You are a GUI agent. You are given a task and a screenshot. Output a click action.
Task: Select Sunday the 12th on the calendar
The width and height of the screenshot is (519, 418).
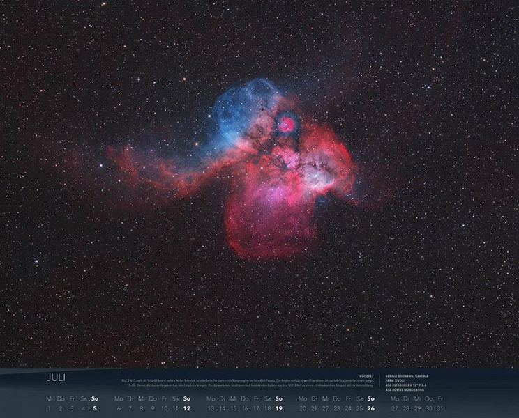(x=186, y=408)
